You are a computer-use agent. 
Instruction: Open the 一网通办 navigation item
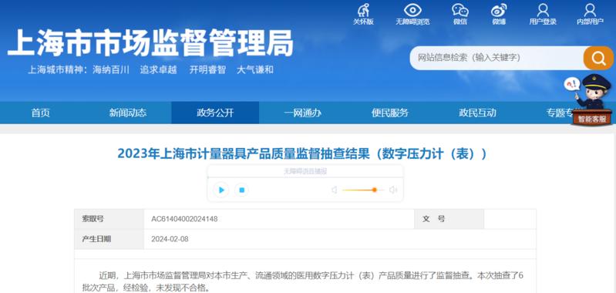(x=302, y=113)
